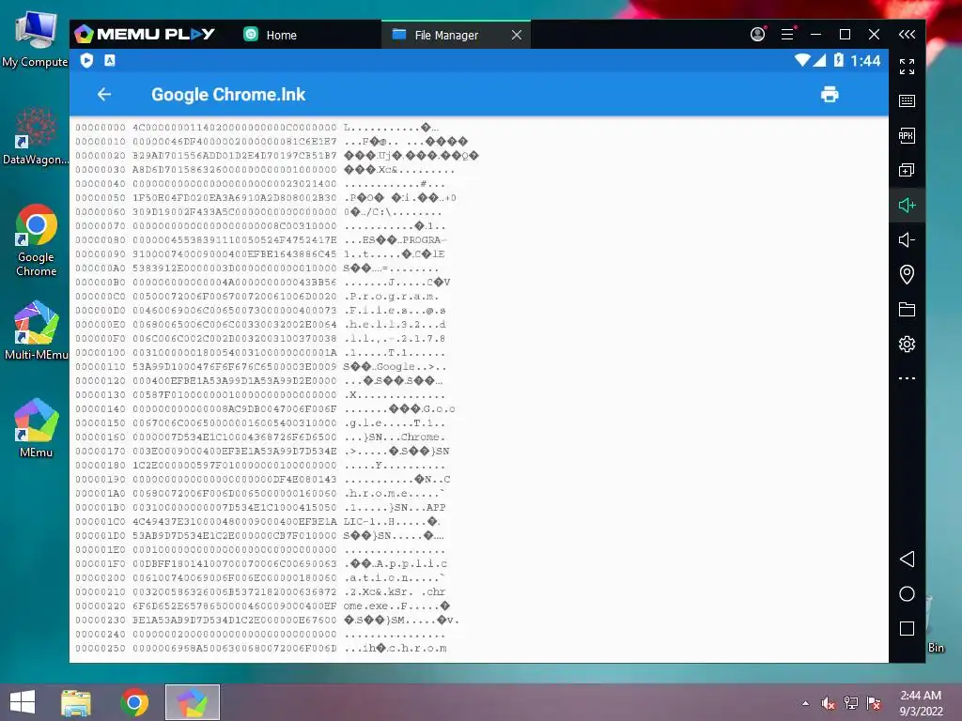Click hex offset row 00000160

click(261, 437)
